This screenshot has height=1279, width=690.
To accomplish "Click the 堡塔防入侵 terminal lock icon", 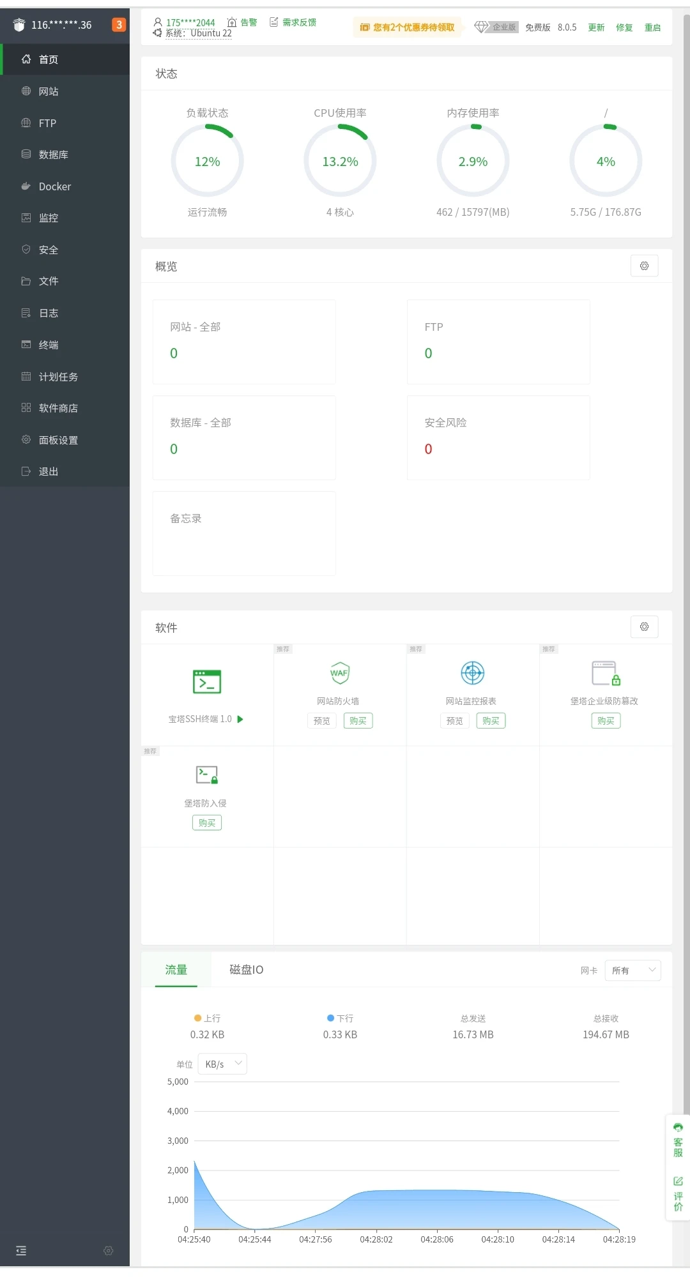I will [207, 775].
